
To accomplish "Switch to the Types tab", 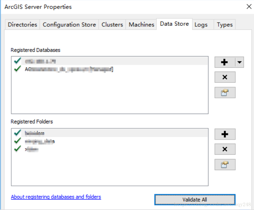I will point(225,25).
